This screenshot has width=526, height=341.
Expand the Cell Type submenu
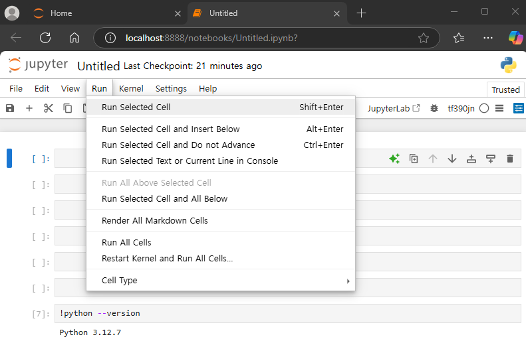coord(221,281)
